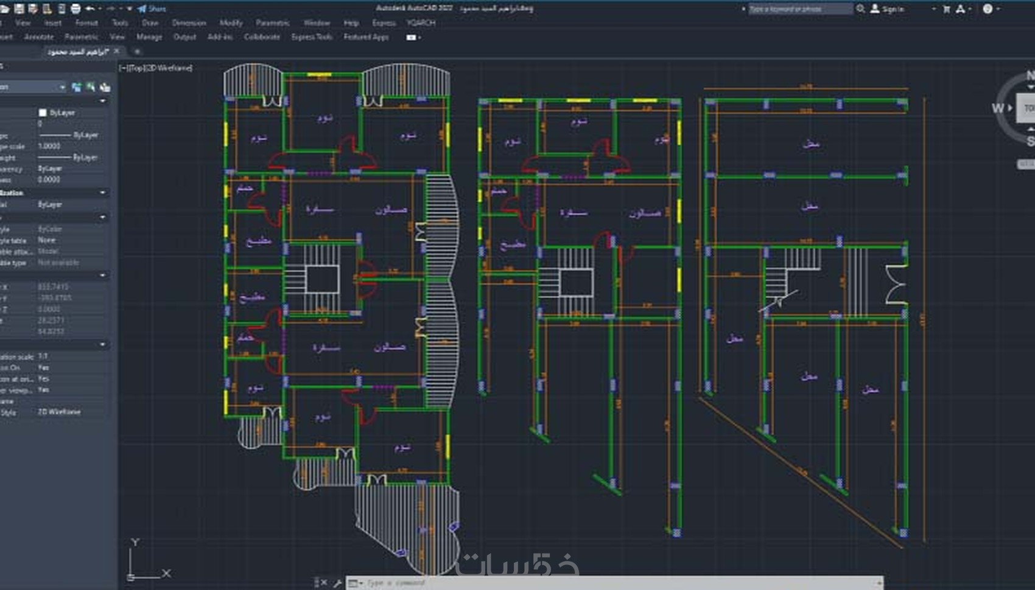The width and height of the screenshot is (1035, 590).
Task: Click the Quick Select icon in Properties
Action: click(x=105, y=87)
